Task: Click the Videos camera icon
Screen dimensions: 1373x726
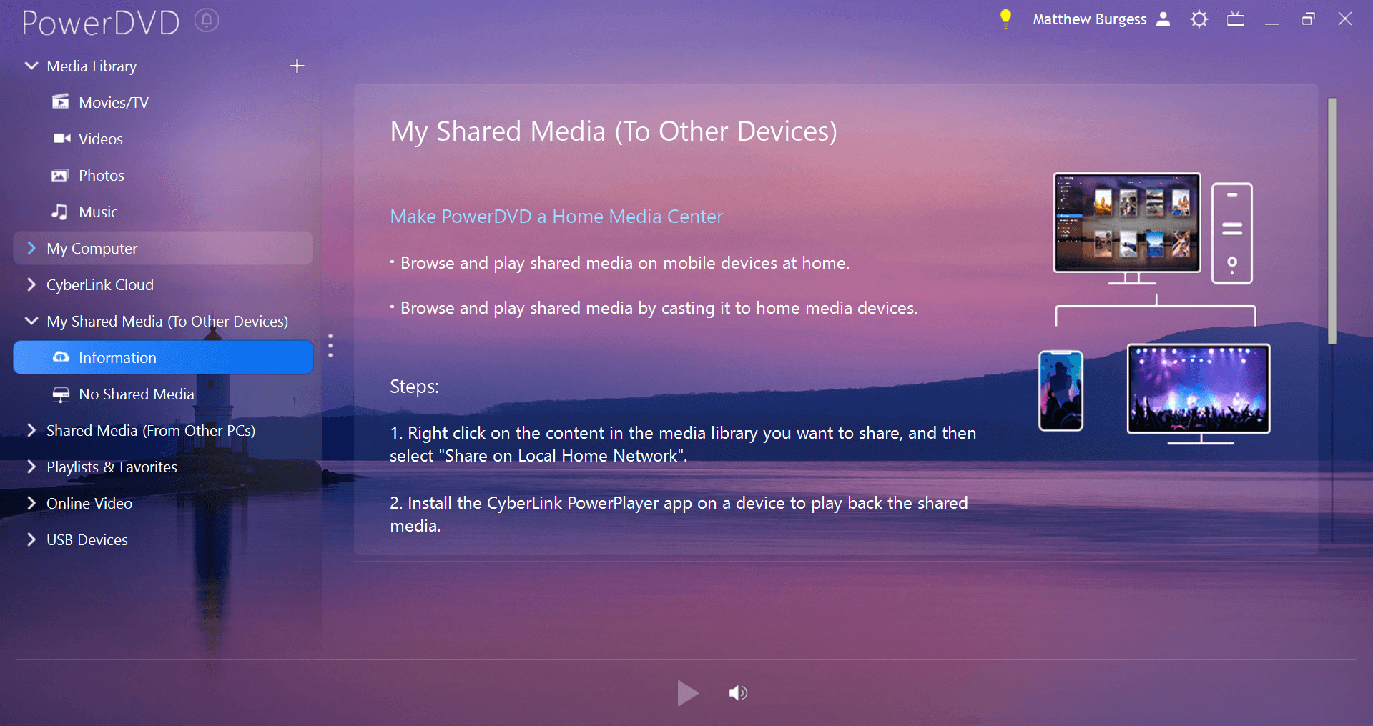Action: click(x=62, y=138)
